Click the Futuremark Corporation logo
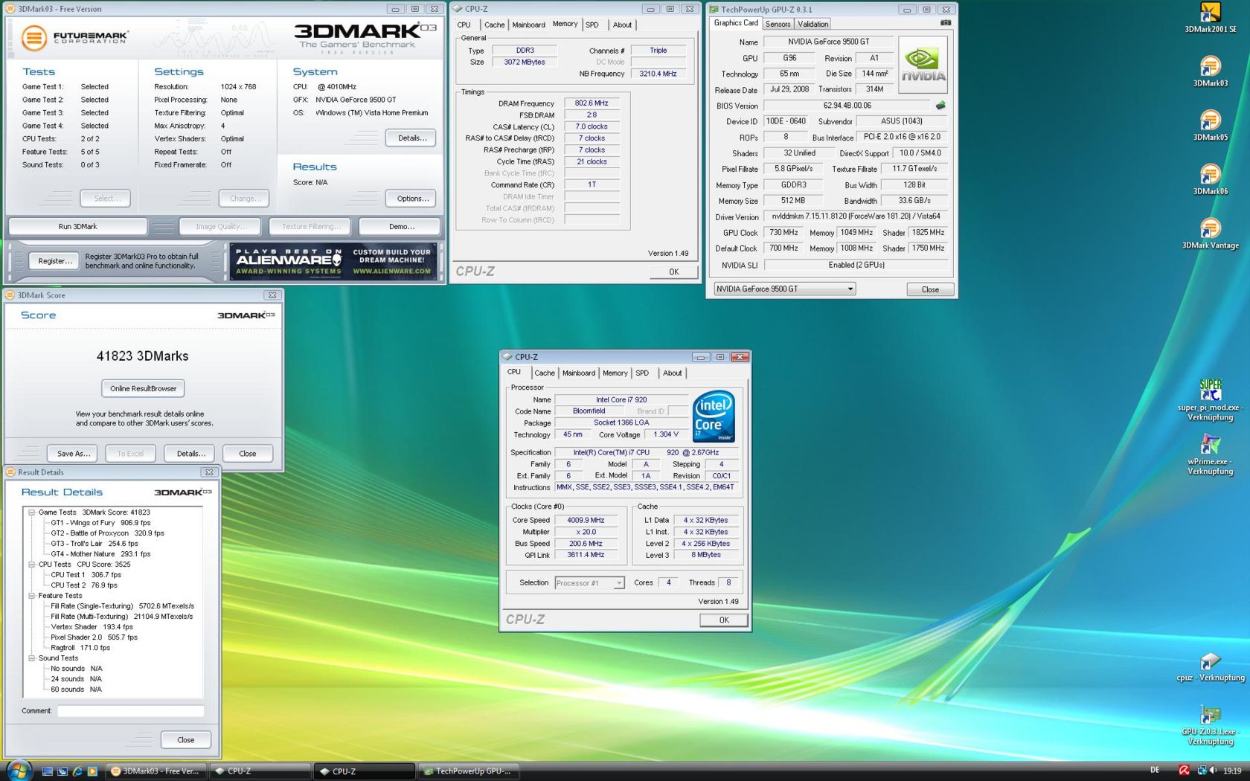 [74, 37]
